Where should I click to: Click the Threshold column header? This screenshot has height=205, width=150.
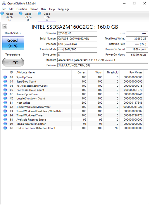pos(112,72)
